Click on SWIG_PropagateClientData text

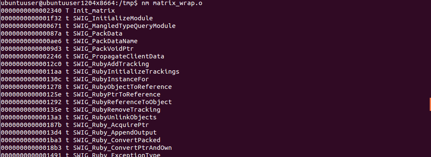click(119, 56)
